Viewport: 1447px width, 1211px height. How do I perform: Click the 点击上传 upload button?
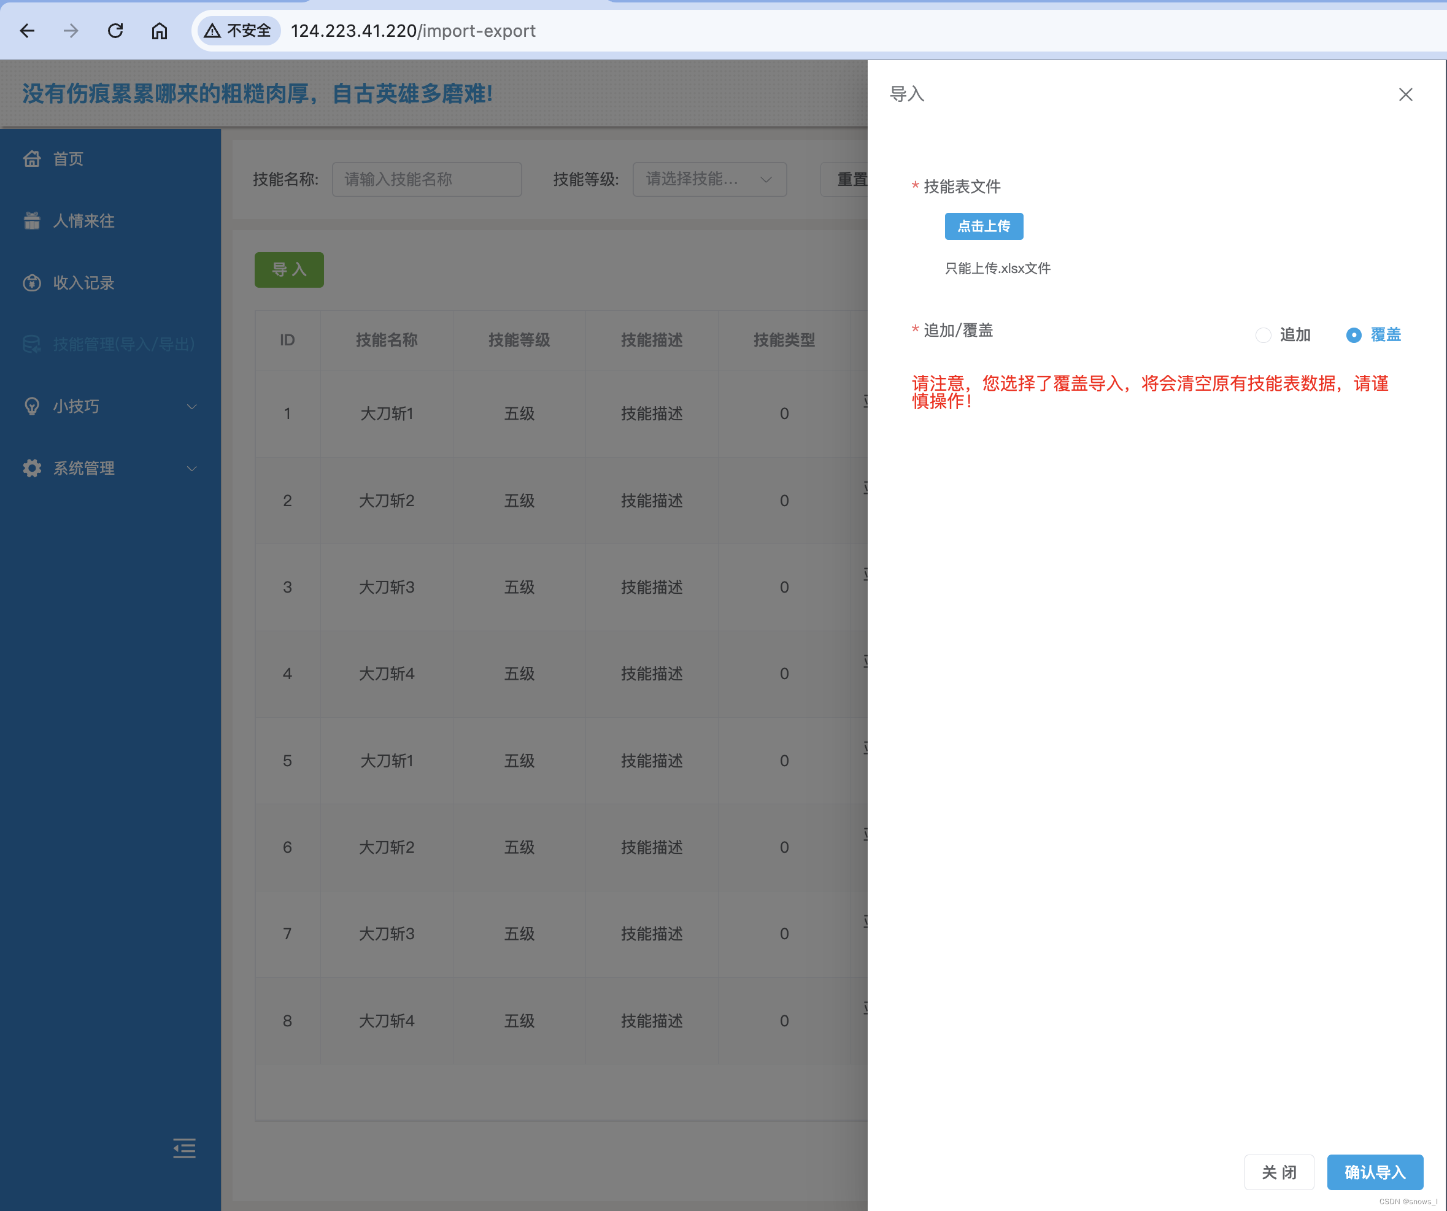[983, 226]
